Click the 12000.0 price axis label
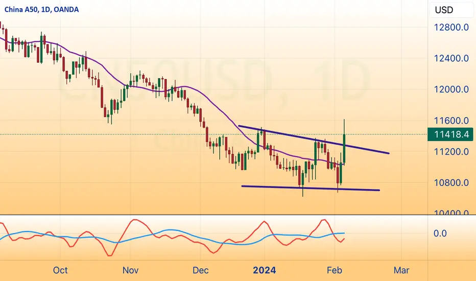Viewport: 476px width, 281px height. [451, 89]
